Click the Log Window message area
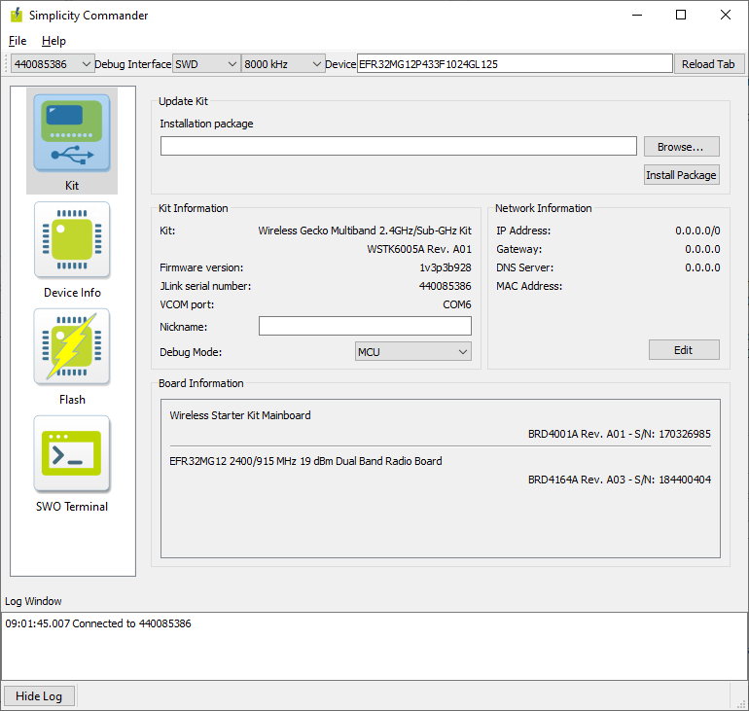Viewport: 749px width, 711px height. [374, 646]
